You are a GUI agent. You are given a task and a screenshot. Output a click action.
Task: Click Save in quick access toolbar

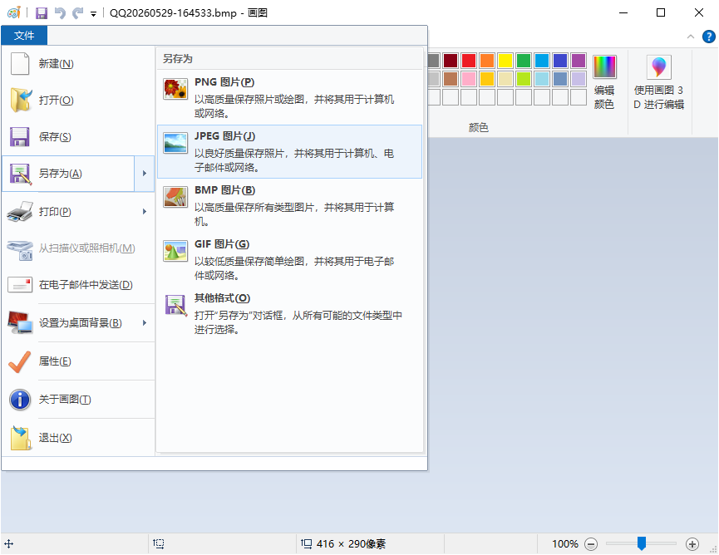pos(42,12)
